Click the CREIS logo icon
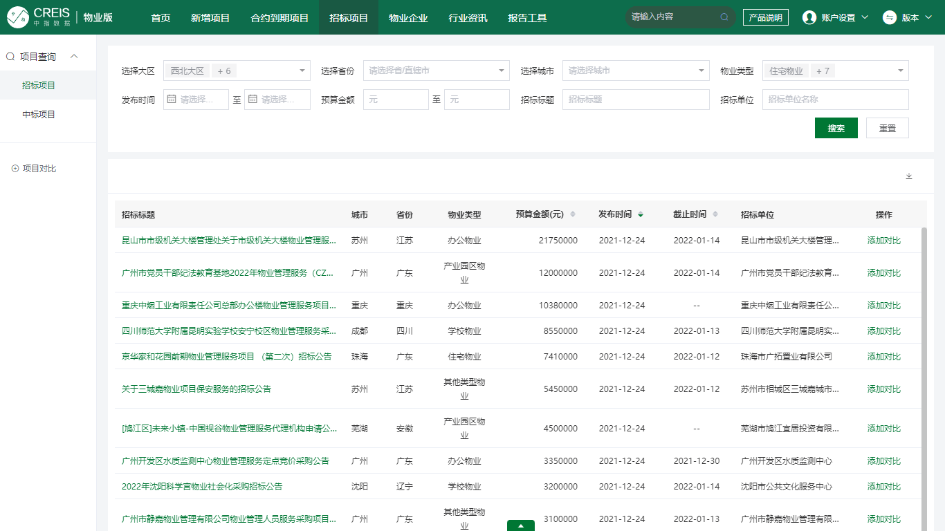Image resolution: width=945 pixels, height=531 pixels. pyautogui.click(x=17, y=17)
